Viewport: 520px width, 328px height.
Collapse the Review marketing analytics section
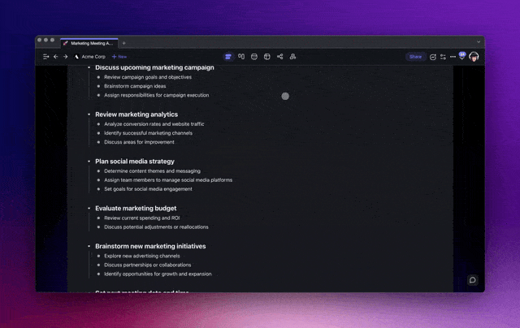89,114
